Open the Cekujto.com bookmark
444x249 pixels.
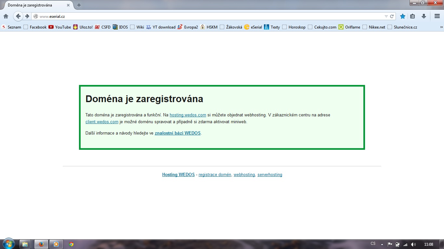[322, 27]
